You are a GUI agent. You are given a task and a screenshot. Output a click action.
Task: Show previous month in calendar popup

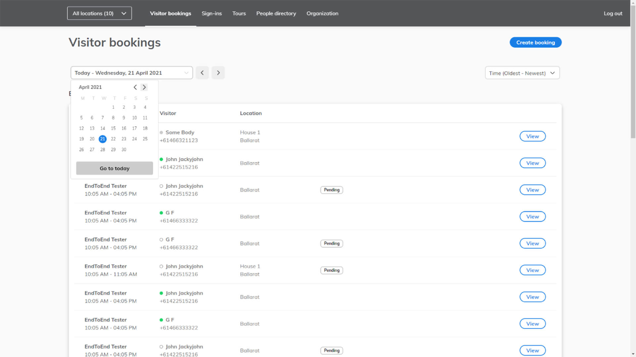[x=135, y=87]
